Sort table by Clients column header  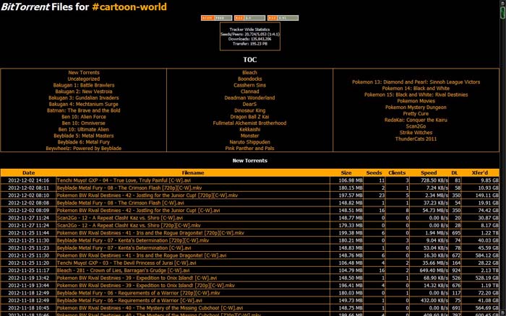click(397, 172)
